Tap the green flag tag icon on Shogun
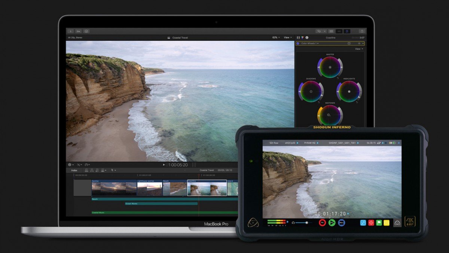 (x=379, y=223)
